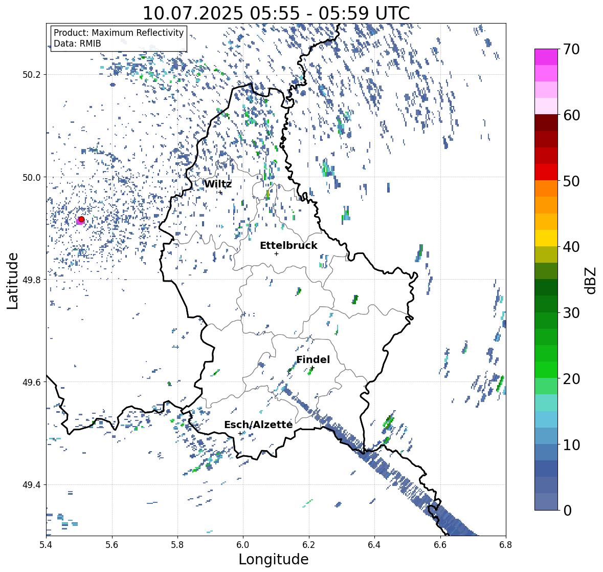Click the dark red swatch just below 60
The width and height of the screenshot is (603, 572).
(x=546, y=122)
